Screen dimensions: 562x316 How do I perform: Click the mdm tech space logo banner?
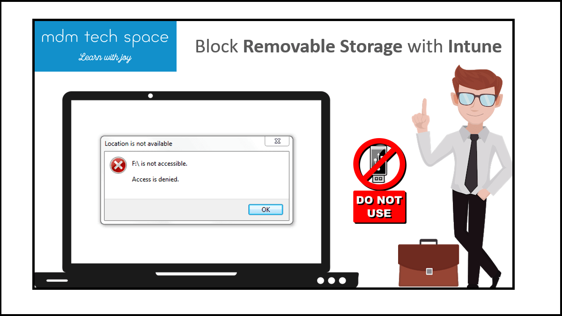point(105,46)
